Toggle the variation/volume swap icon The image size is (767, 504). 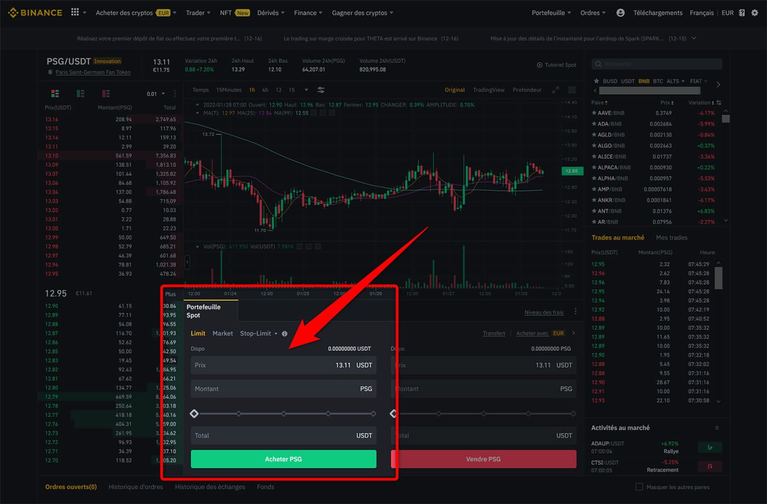pyautogui.click(x=718, y=102)
